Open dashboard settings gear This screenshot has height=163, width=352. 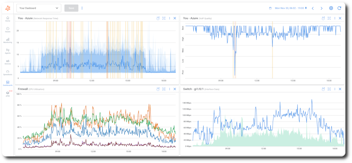click(x=331, y=8)
